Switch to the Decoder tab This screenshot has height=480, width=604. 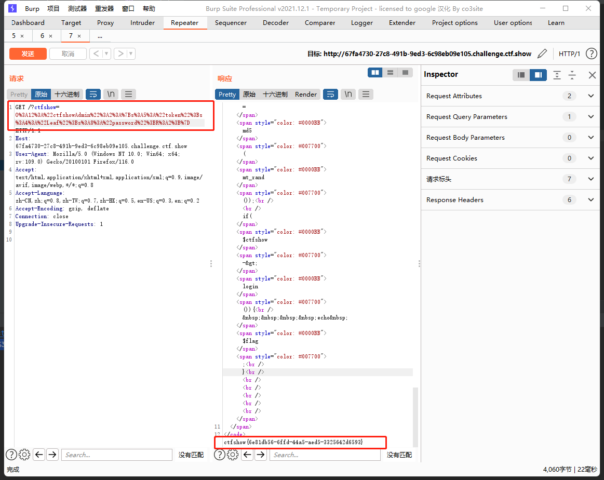pyautogui.click(x=276, y=23)
